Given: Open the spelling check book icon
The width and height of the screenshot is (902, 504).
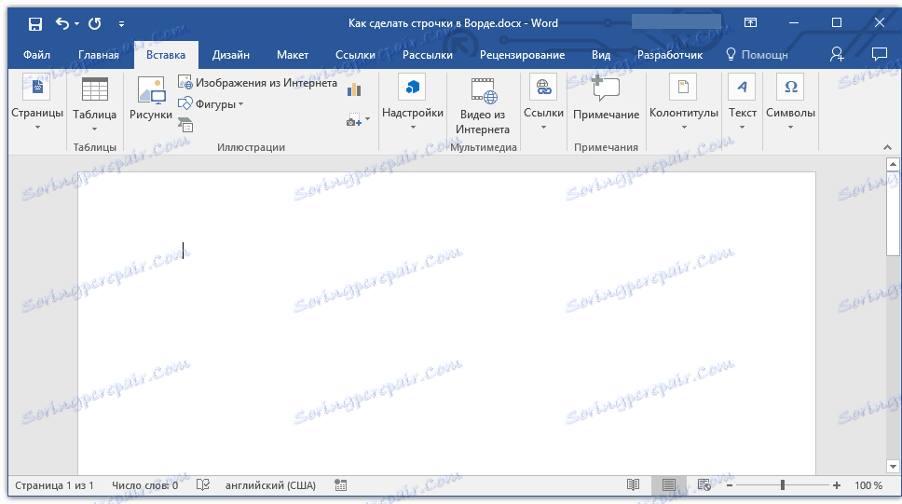Looking at the screenshot, I should click(x=203, y=485).
